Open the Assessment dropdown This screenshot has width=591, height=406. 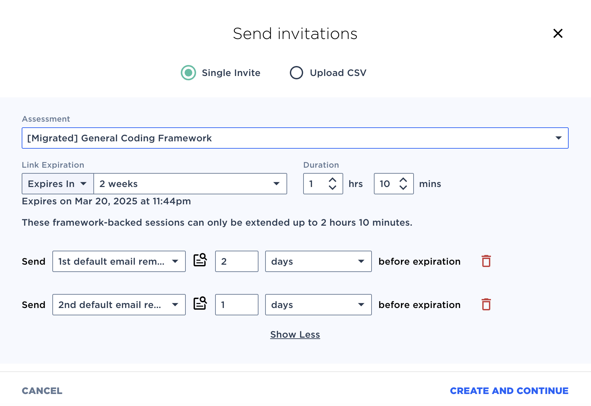pos(295,138)
